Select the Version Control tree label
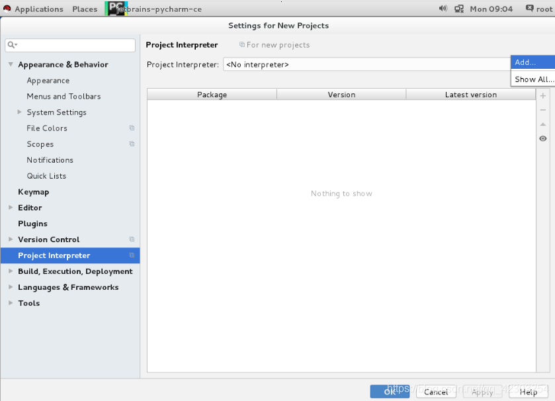Viewport: 555px width, 401px height. (49, 240)
